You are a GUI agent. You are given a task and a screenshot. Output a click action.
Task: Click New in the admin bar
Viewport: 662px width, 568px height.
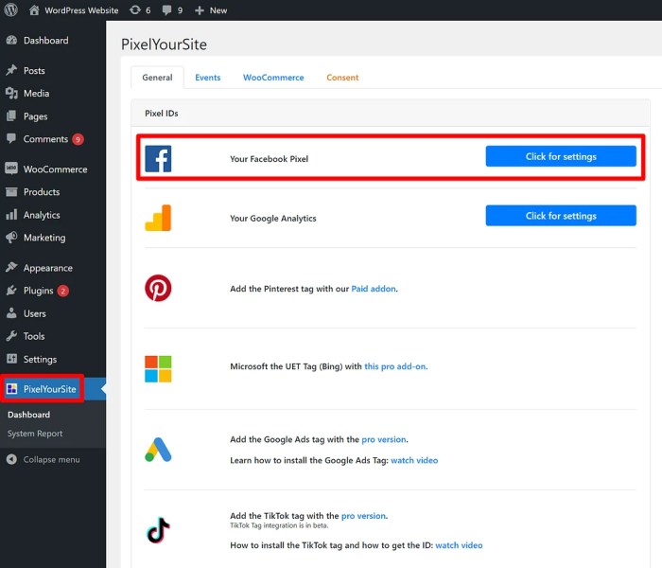211,10
